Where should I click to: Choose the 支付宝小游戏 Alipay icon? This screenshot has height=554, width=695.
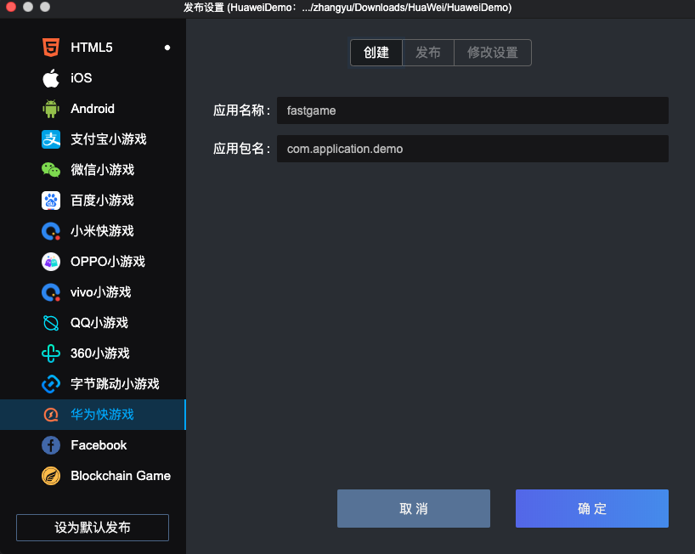coord(51,139)
